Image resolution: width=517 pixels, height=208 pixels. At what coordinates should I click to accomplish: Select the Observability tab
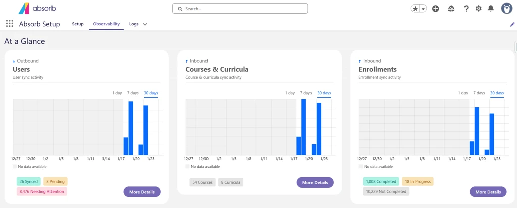[106, 24]
